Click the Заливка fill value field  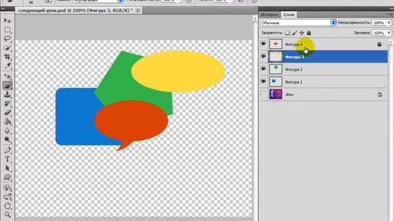click(379, 33)
